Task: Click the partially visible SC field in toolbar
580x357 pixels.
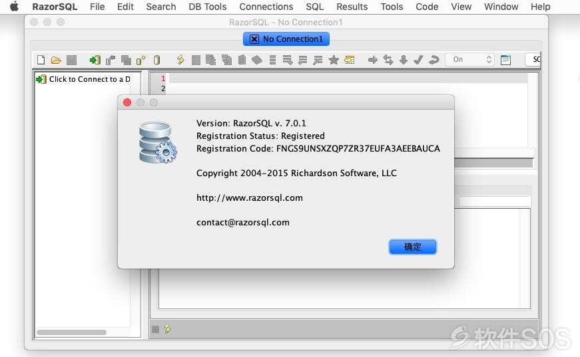Action: (533, 59)
